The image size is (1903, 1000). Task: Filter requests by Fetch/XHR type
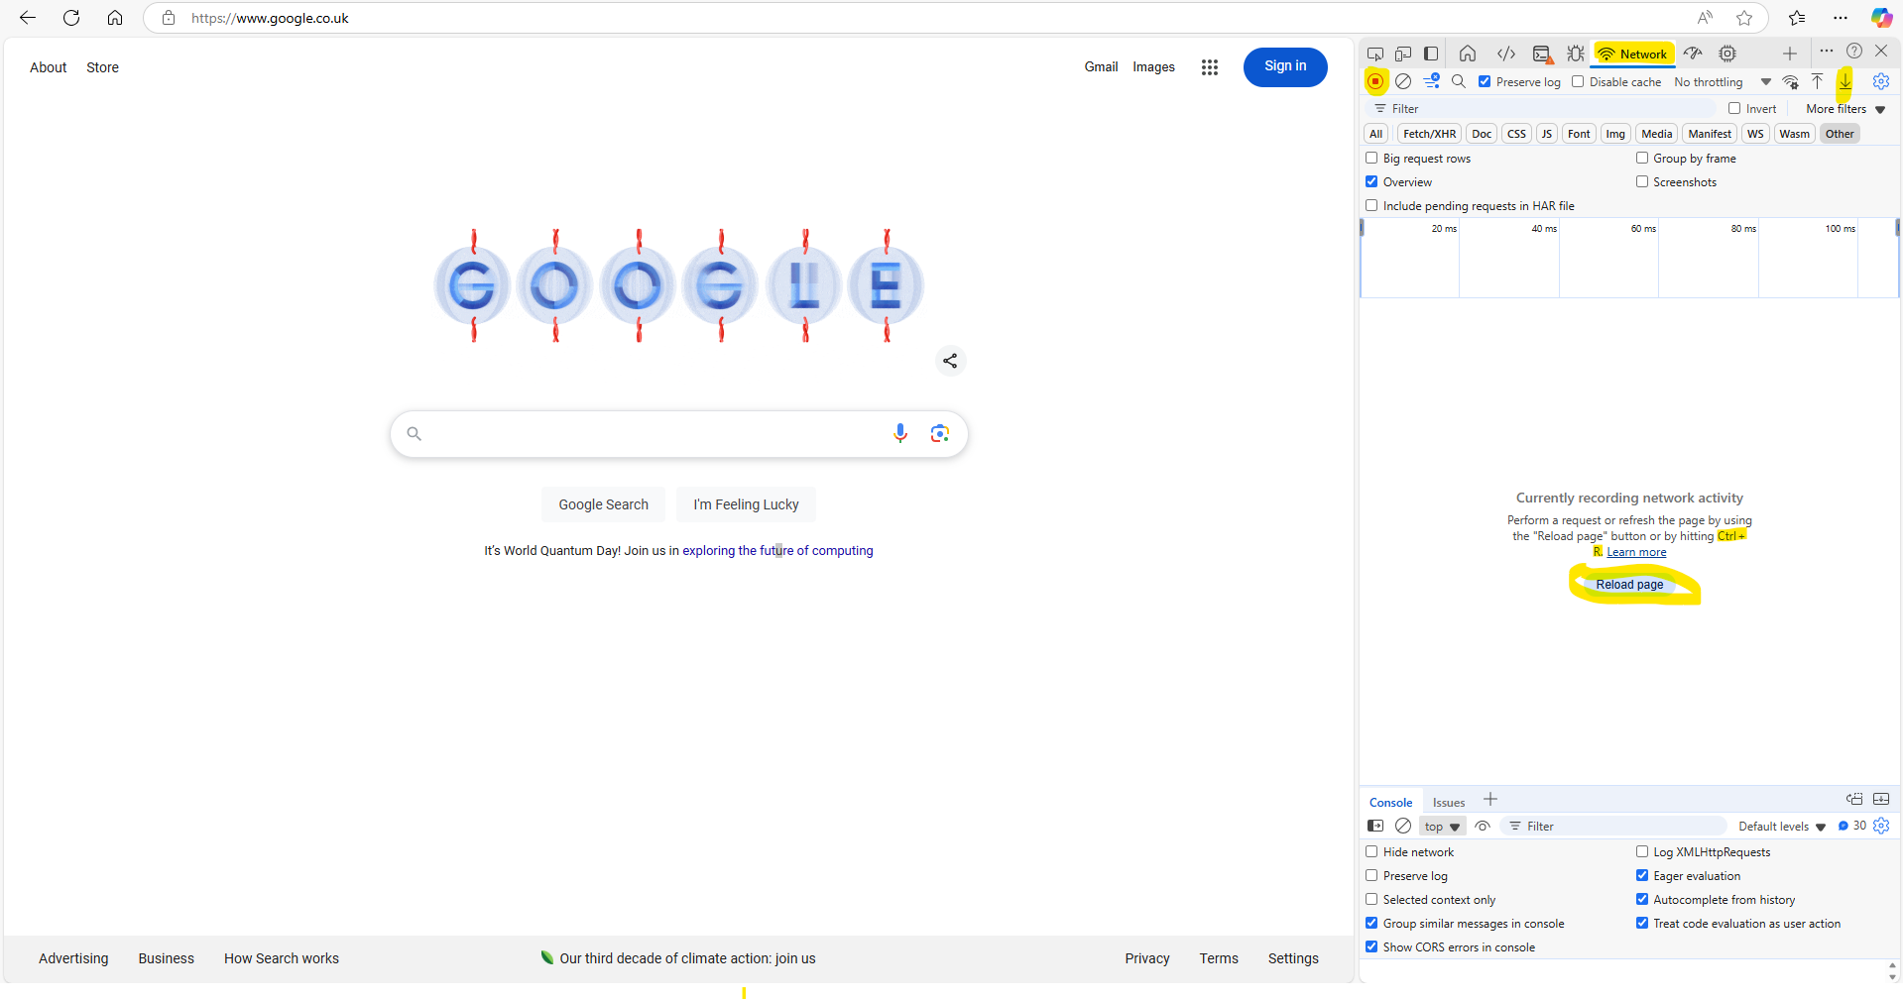click(1429, 134)
